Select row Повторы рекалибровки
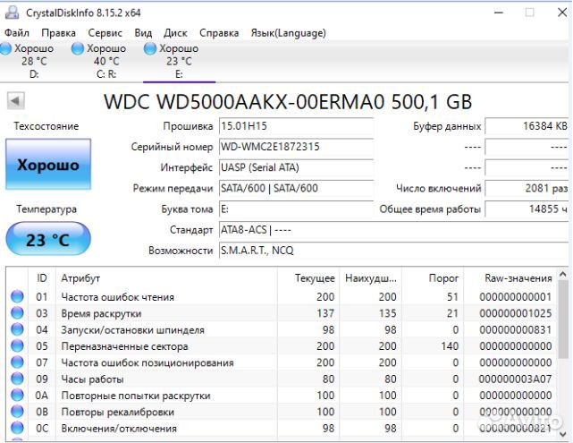This screenshot has height=443, width=573. [282, 412]
